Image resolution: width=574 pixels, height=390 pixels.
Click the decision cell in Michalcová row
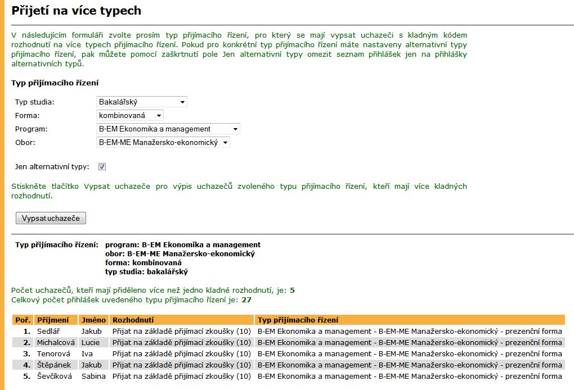pos(182,342)
